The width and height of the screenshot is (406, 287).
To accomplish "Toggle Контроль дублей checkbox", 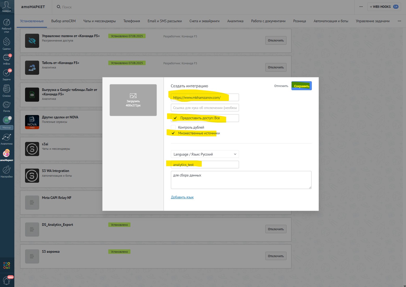I will pos(173,127).
